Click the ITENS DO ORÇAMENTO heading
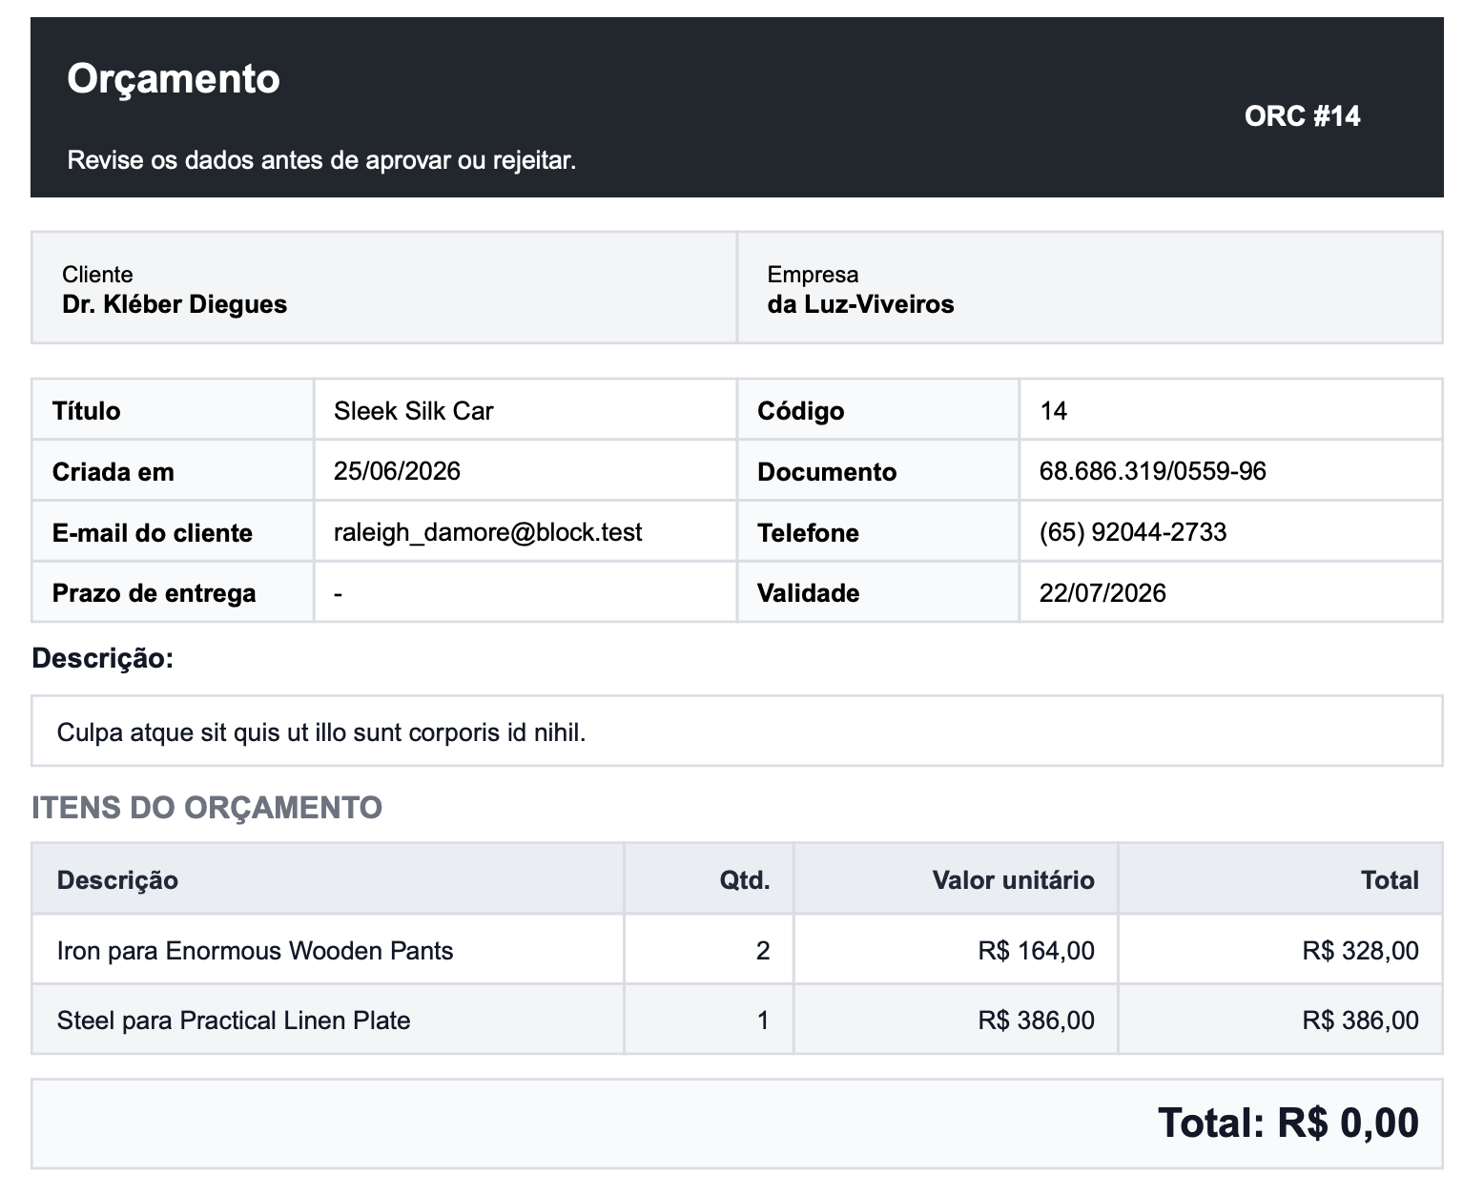 pyautogui.click(x=207, y=808)
